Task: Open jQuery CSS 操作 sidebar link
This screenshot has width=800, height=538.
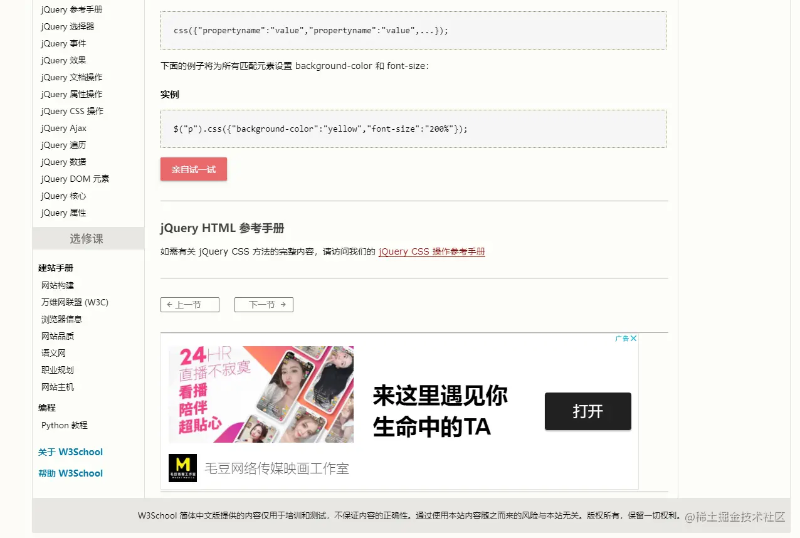Action: (72, 111)
